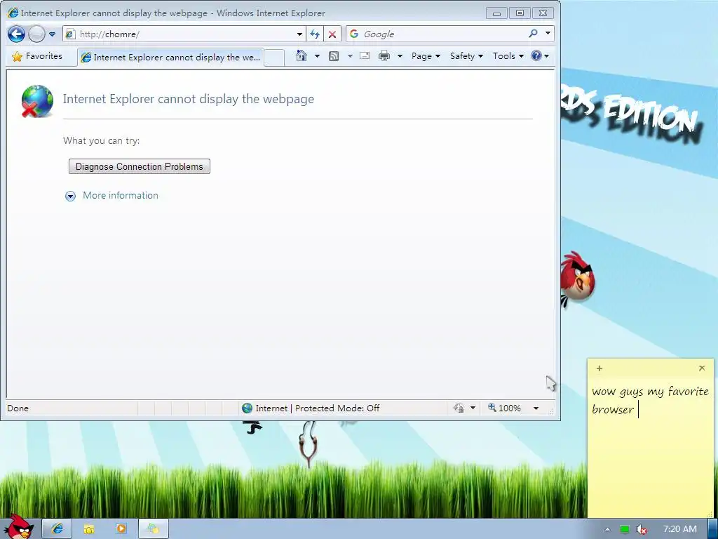This screenshot has height=539, width=718.
Task: Expand the Print dropdown arrow
Action: (x=400, y=56)
